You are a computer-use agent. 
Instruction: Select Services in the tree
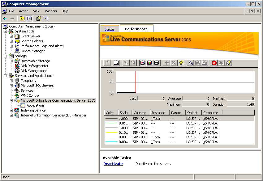27,90
